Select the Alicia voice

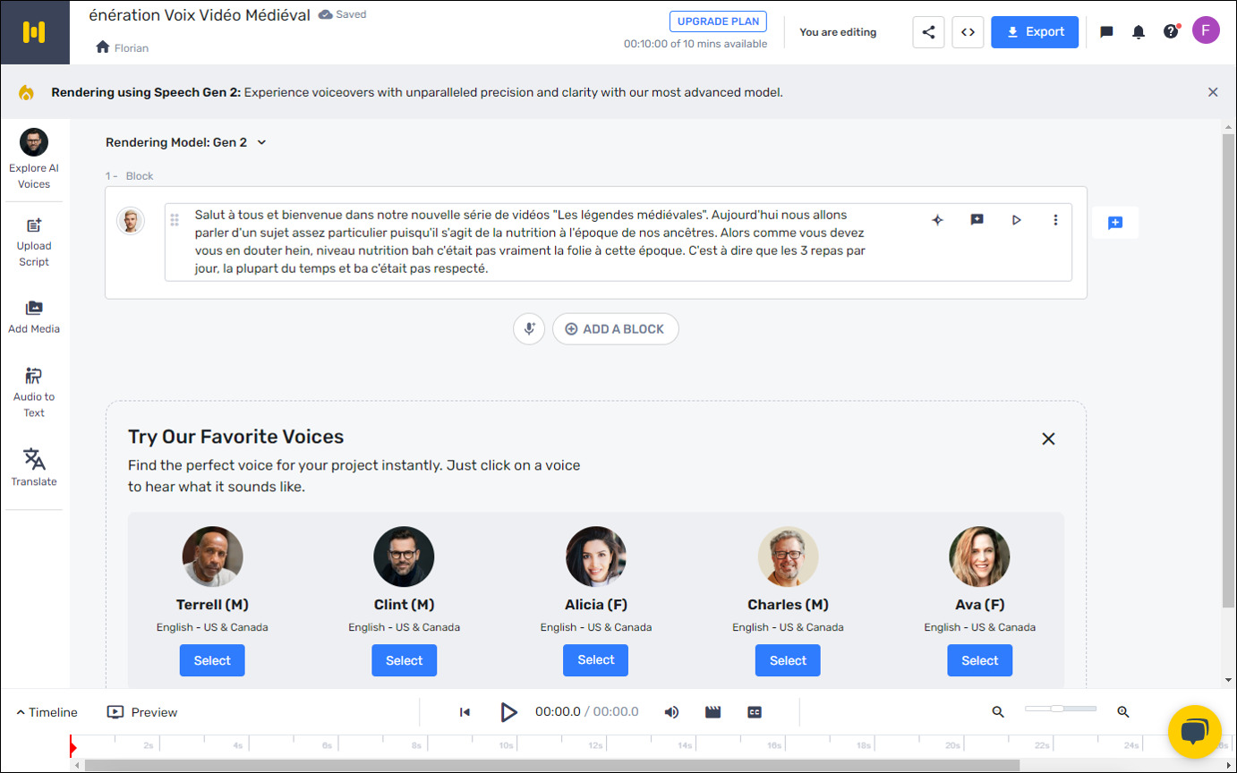pyautogui.click(x=595, y=660)
